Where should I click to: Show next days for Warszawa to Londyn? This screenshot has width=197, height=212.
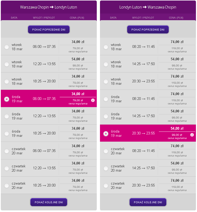pyautogui.click(x=49, y=202)
